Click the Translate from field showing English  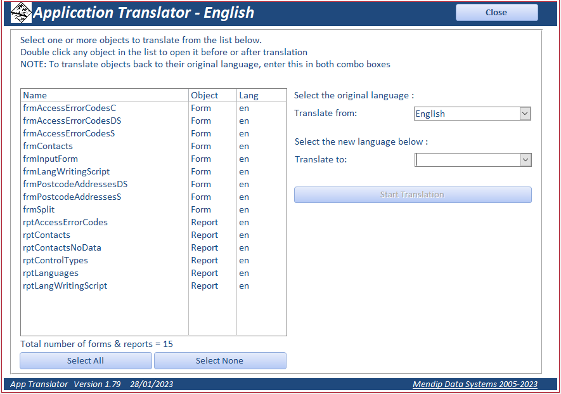[x=467, y=114]
